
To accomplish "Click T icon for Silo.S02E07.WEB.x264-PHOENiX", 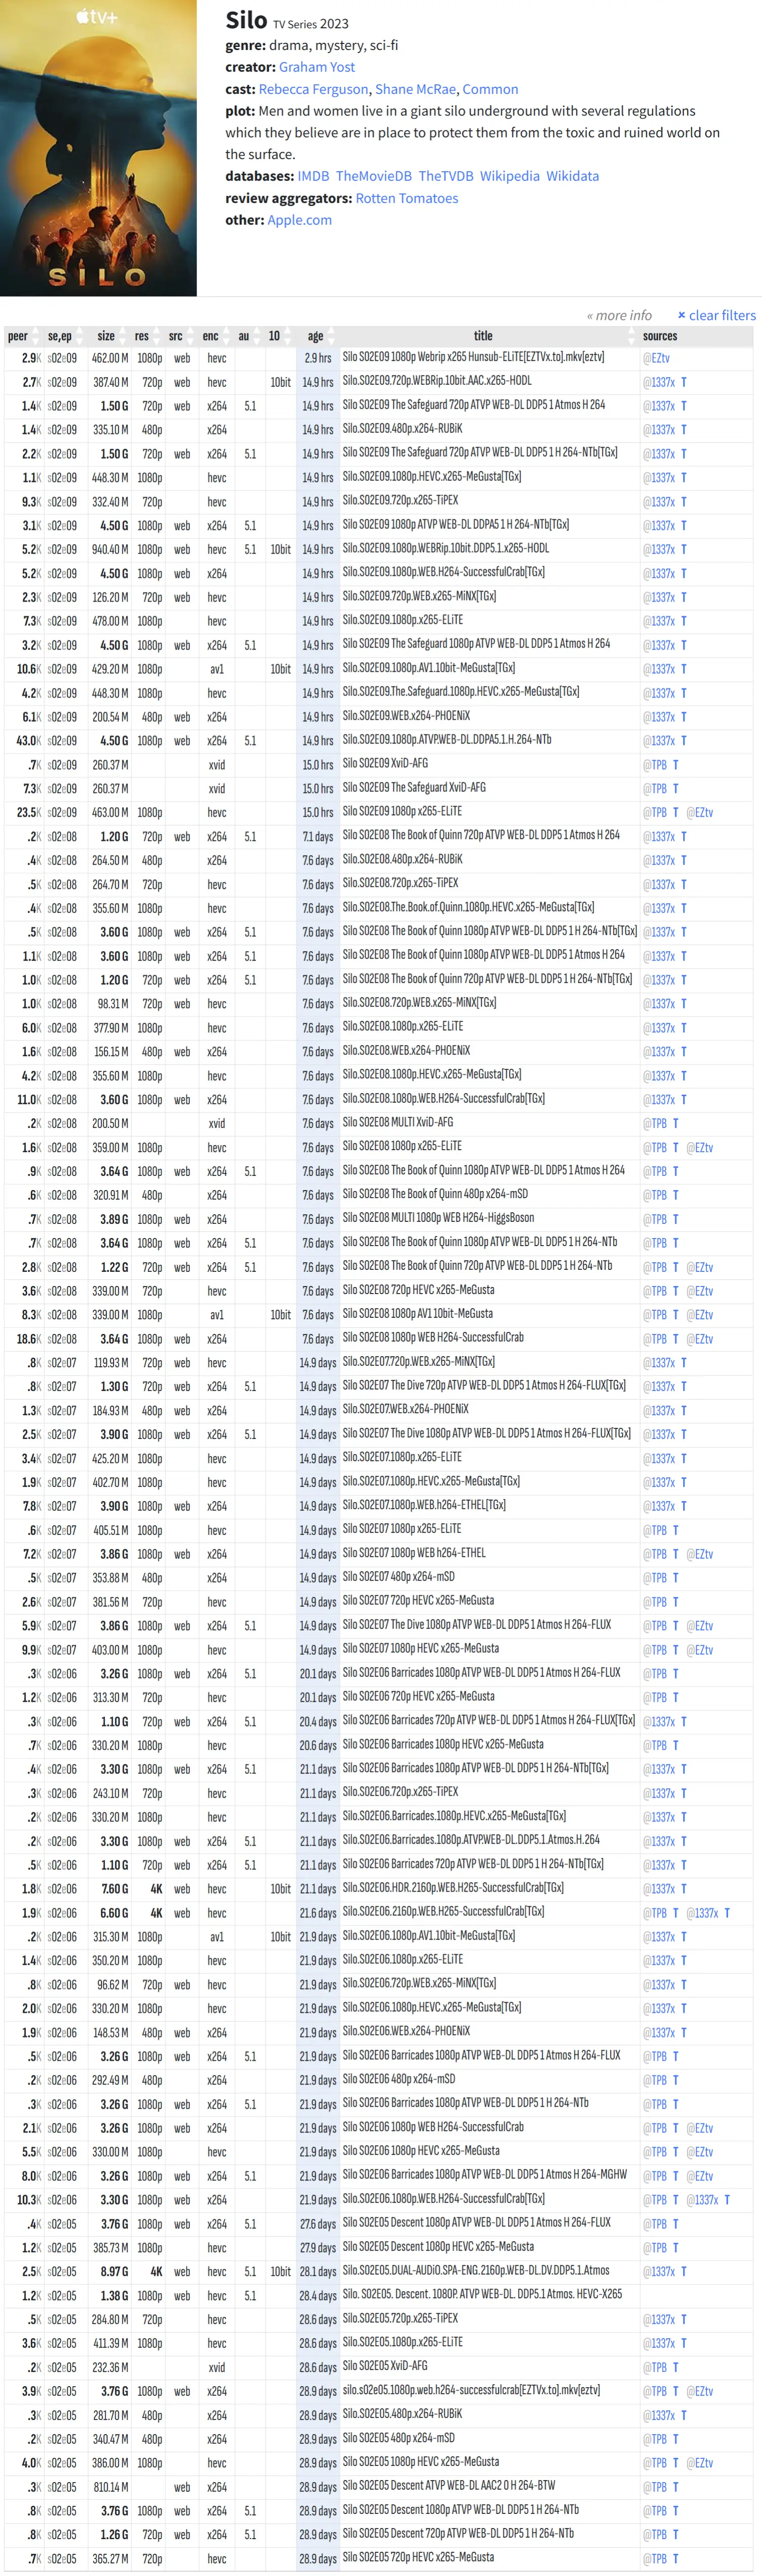I will coord(684,1411).
